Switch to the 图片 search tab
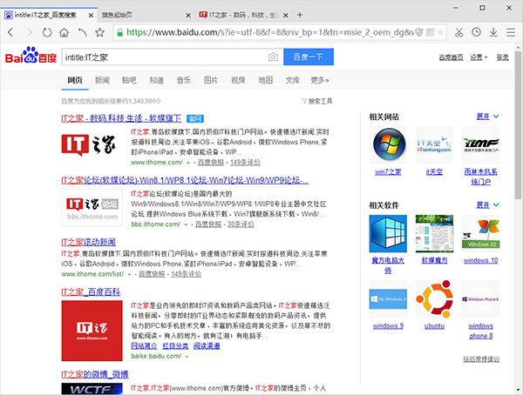Image resolution: width=523 pixels, height=395 pixels. [210, 80]
